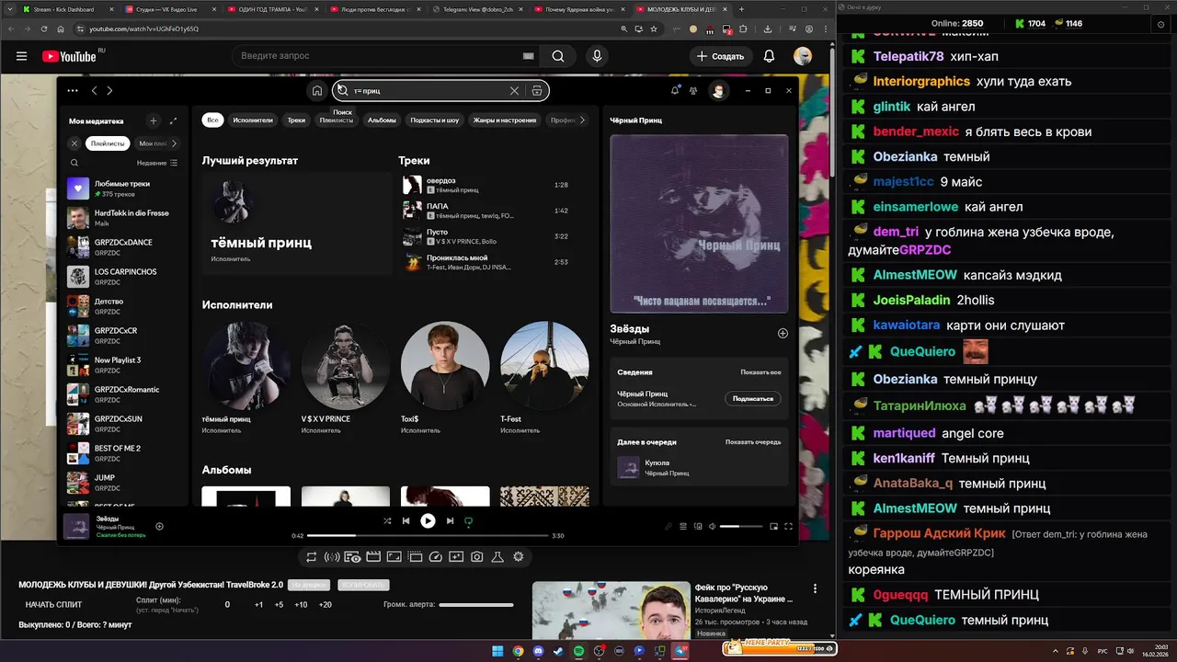Toggle the Плейлисты library filter
This screenshot has width=1177, height=662.
108,143
